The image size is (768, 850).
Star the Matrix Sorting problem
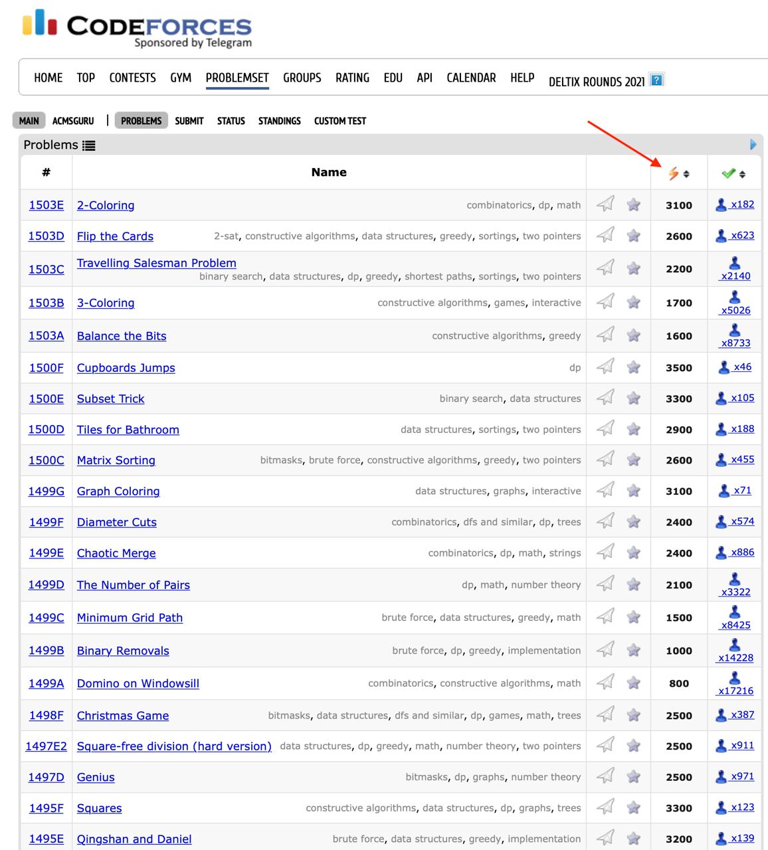point(634,460)
